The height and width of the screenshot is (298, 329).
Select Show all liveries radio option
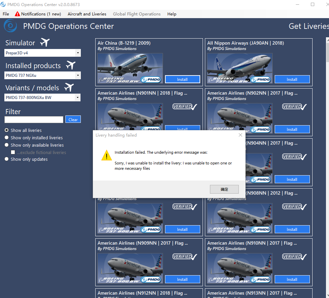click(x=6, y=130)
